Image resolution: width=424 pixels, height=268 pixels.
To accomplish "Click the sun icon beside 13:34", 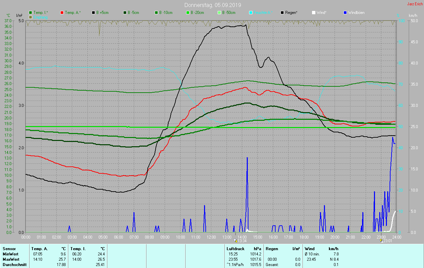I will [x=235, y=241].
